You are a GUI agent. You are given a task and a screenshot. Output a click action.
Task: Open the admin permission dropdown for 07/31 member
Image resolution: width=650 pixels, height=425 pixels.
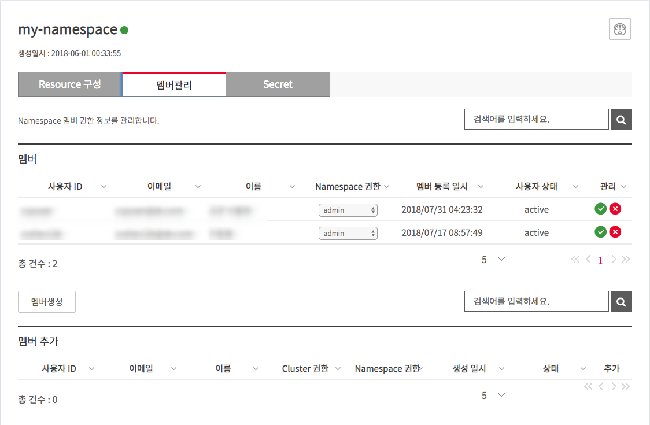tap(348, 210)
